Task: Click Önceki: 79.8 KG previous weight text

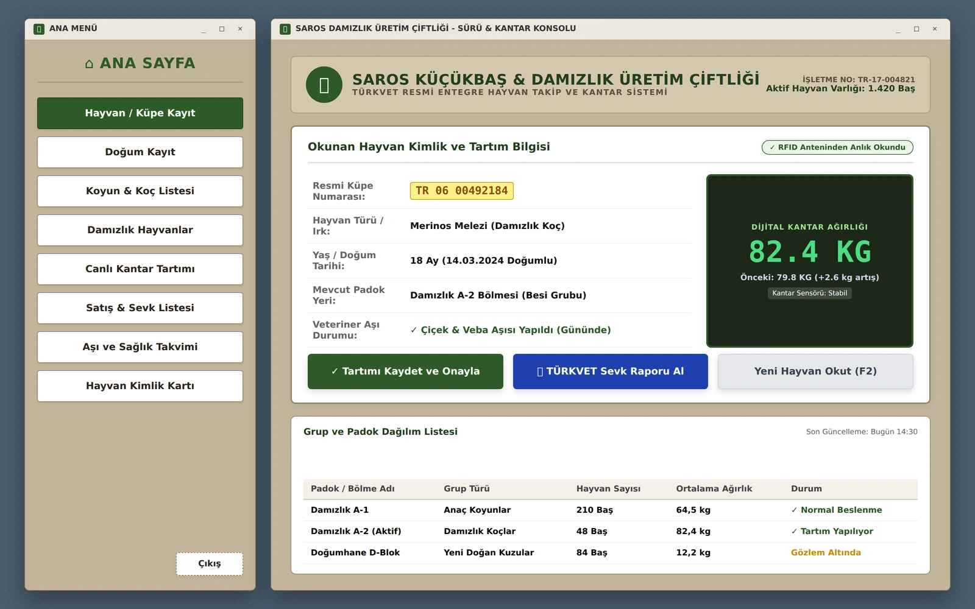Action: click(x=810, y=278)
